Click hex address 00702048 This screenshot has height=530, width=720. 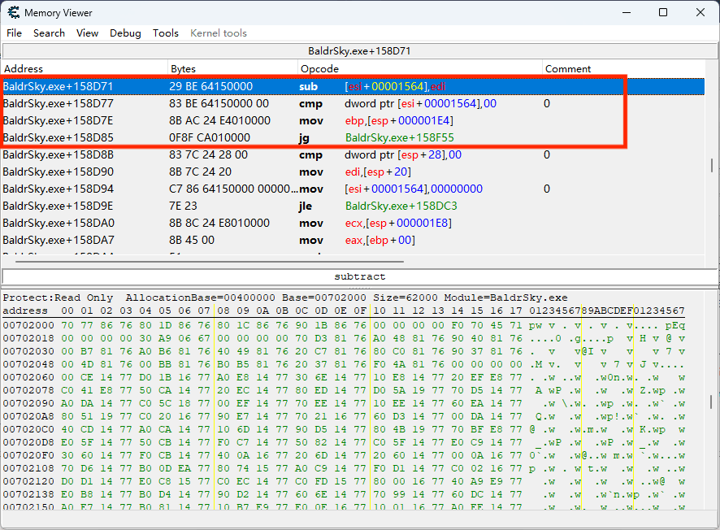tap(28, 364)
